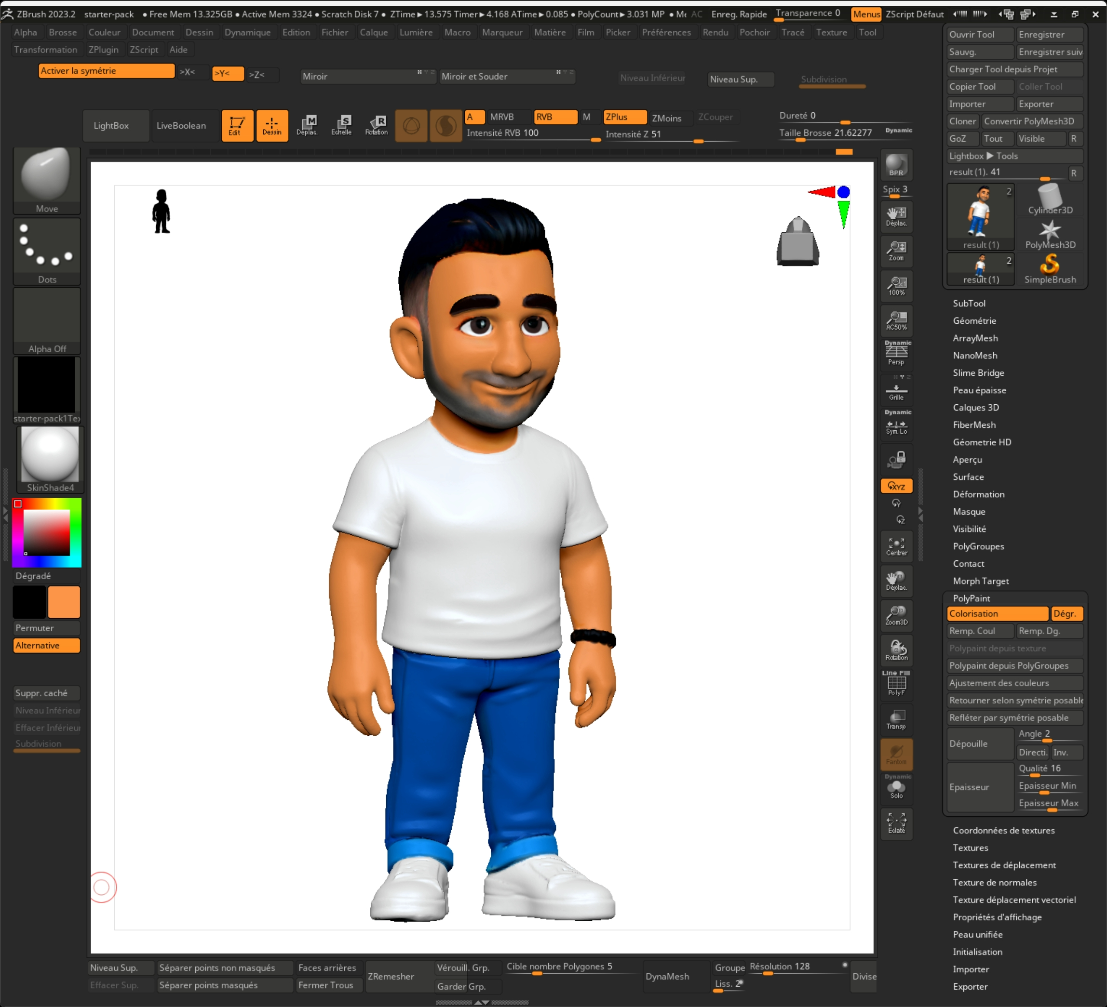Select the Rotation gizmo tool

[376, 125]
